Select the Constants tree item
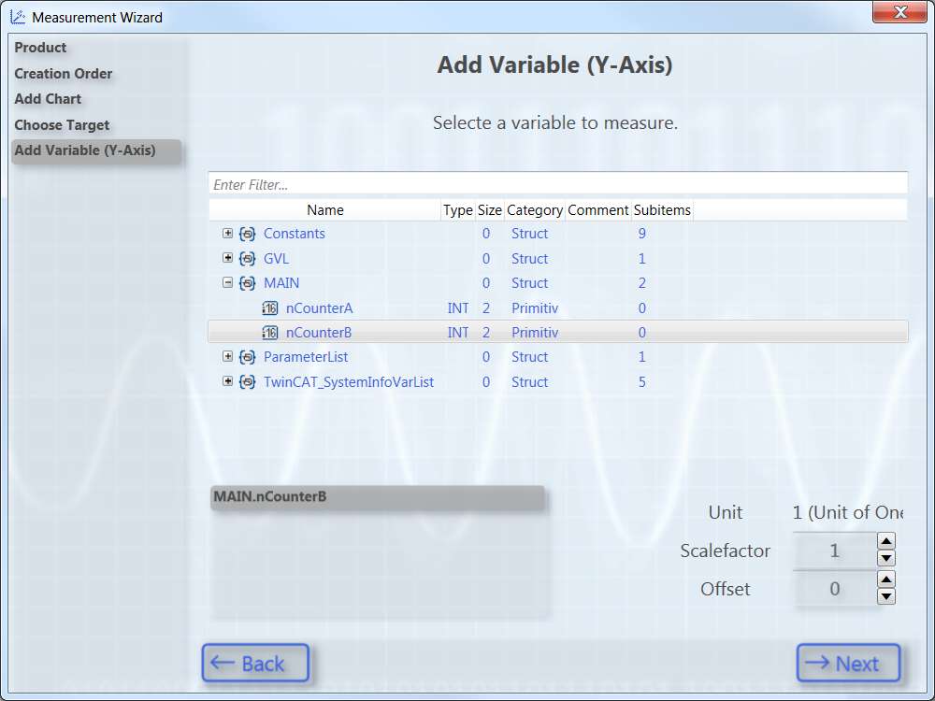935x701 pixels. [295, 234]
